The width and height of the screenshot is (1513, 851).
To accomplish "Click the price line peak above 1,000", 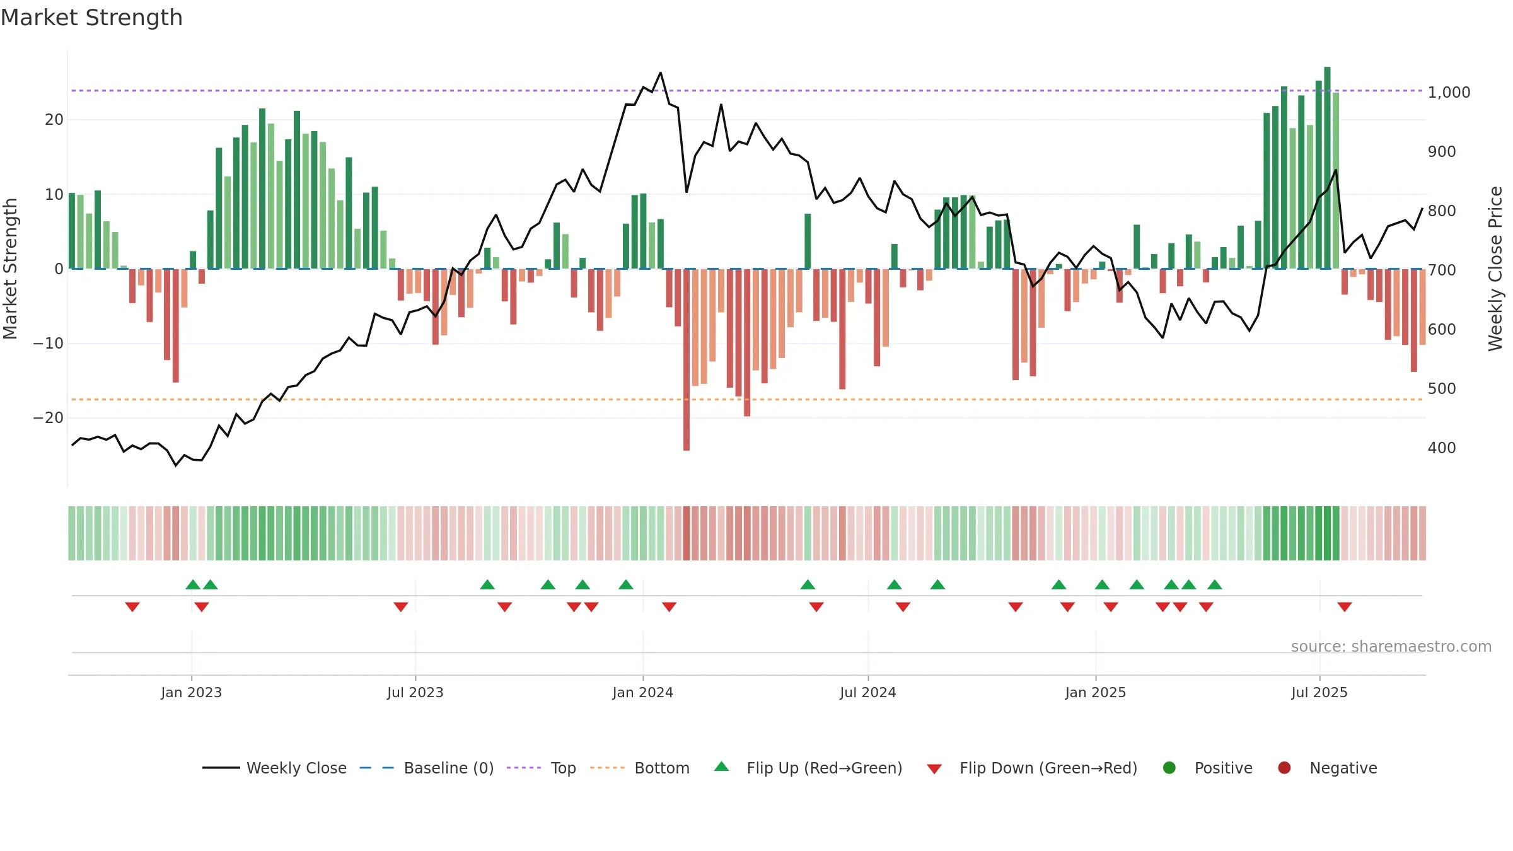I will [x=661, y=73].
